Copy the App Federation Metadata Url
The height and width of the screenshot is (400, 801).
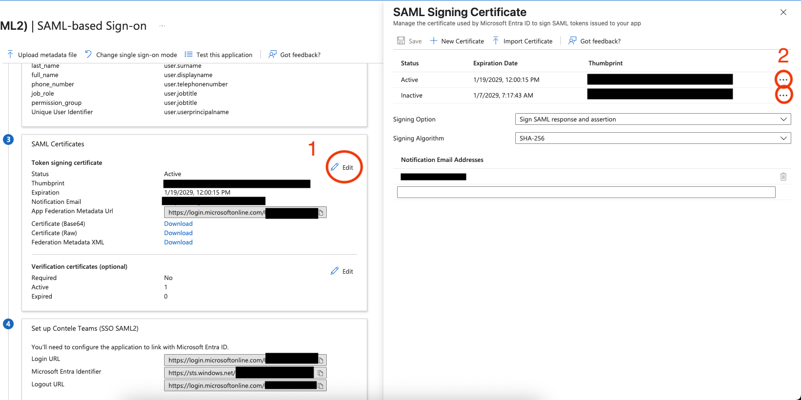pyautogui.click(x=321, y=213)
